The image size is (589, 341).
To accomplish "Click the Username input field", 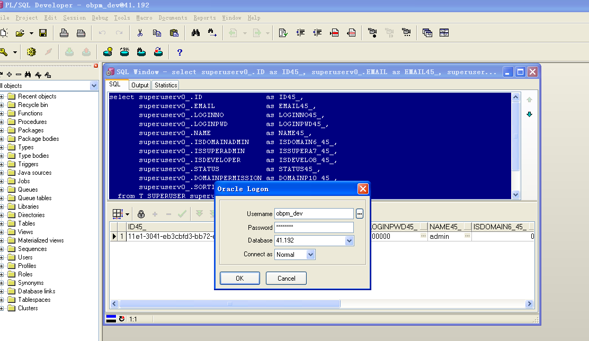I will click(x=314, y=214).
